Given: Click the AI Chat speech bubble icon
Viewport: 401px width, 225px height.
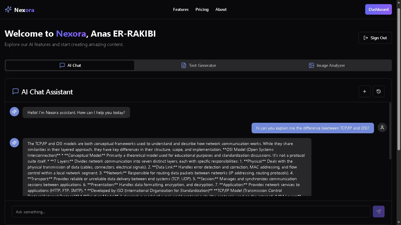Looking at the screenshot, I should [62, 65].
